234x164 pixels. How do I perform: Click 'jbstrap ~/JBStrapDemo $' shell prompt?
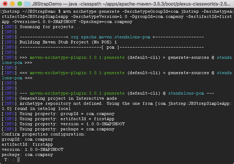[x=31, y=11]
